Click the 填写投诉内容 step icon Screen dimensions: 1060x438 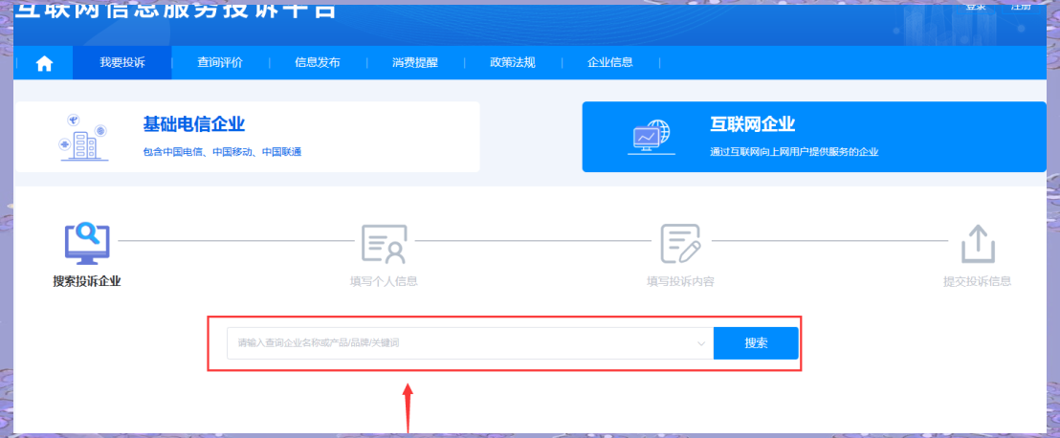coord(680,243)
